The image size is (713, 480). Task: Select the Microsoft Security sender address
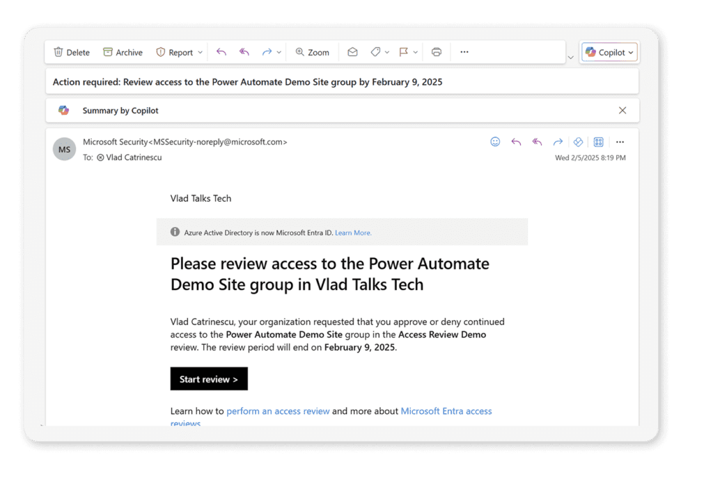pos(185,142)
